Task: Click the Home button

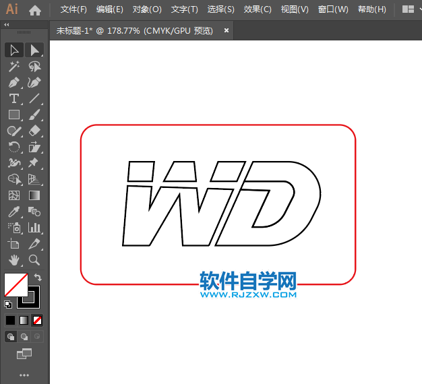Action: click(x=35, y=9)
